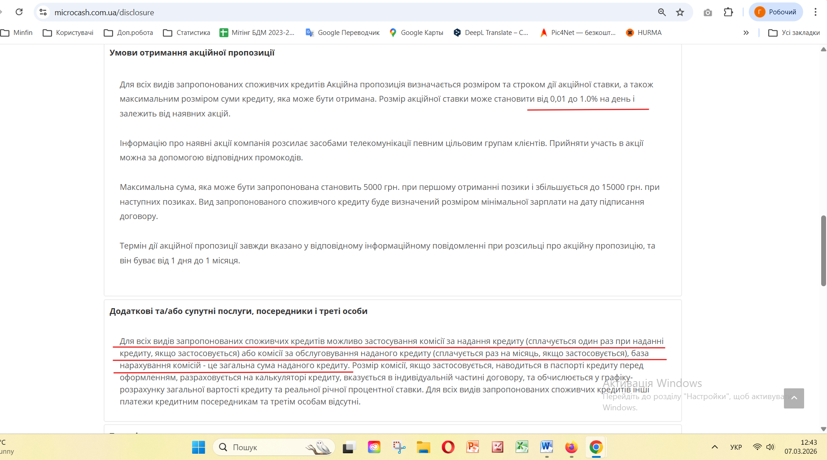Open the Користувачі bookmark folder
The width and height of the screenshot is (827, 460).
pos(68,33)
